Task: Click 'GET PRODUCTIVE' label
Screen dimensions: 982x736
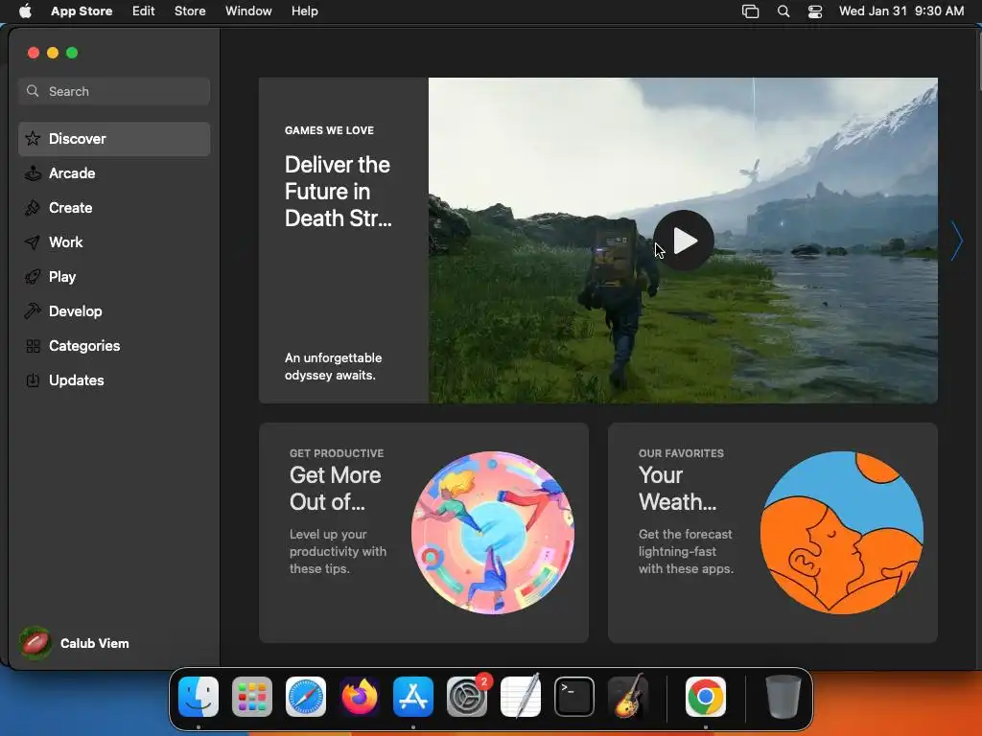Action: point(337,453)
